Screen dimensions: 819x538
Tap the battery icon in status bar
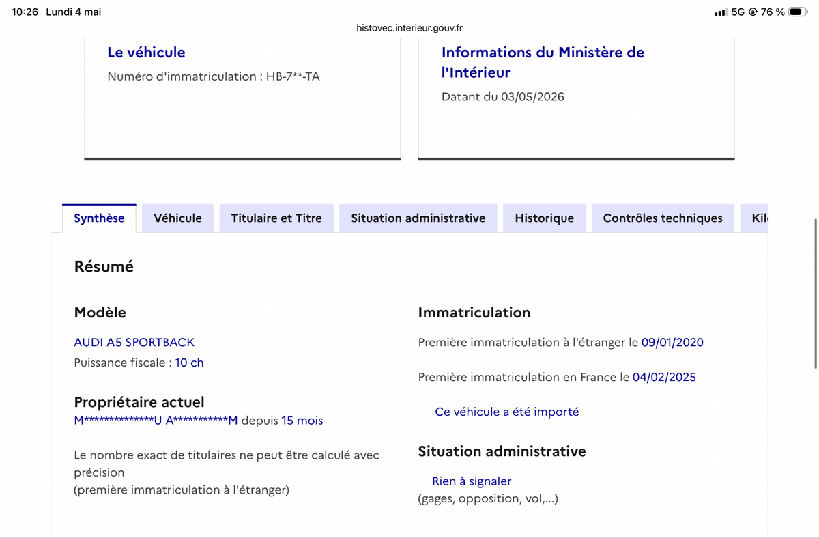point(798,12)
